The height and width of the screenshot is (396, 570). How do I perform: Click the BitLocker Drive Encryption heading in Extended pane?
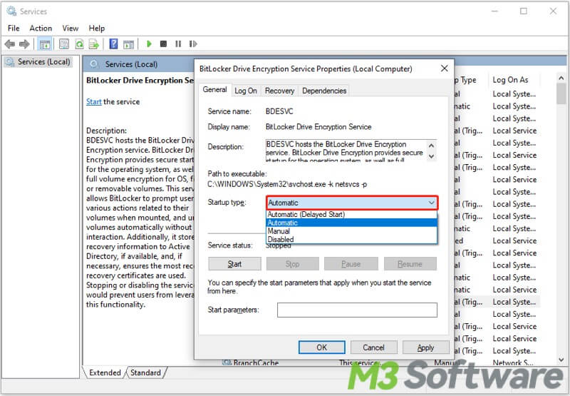pyautogui.click(x=140, y=81)
